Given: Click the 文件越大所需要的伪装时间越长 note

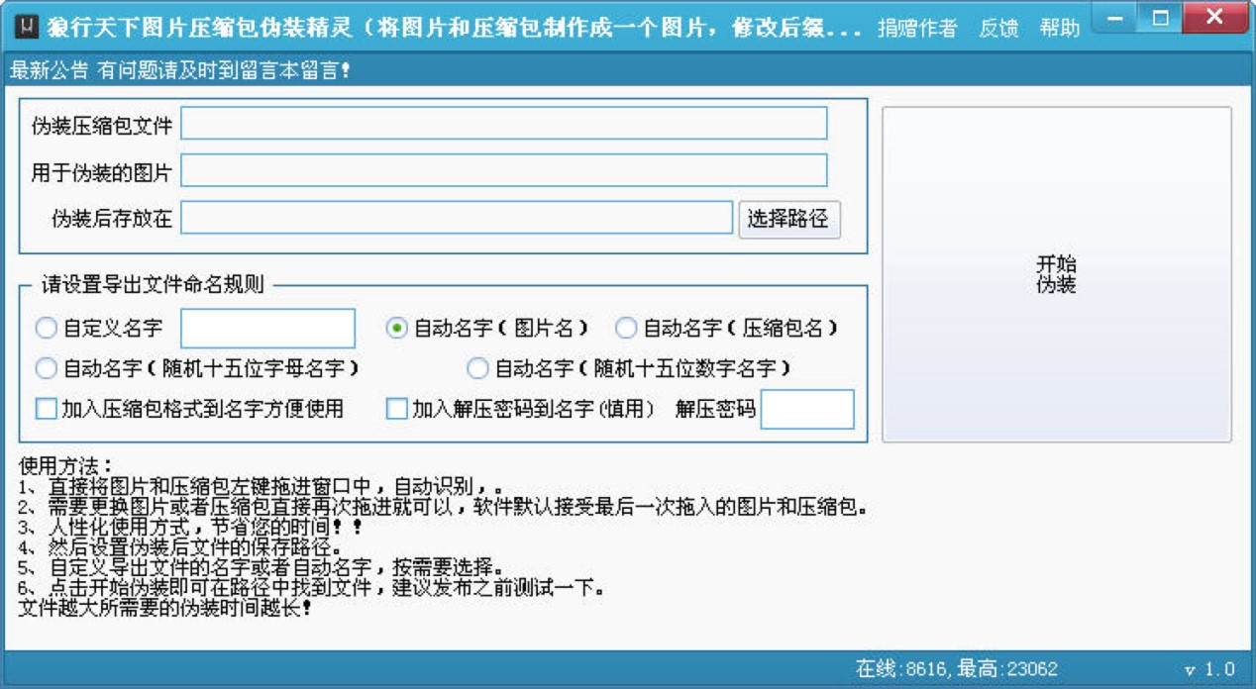Looking at the screenshot, I should pos(165,608).
